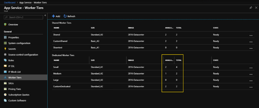Click 2016-Datacenter image in Small row
259x108 pixels.
click(x=136, y=67)
